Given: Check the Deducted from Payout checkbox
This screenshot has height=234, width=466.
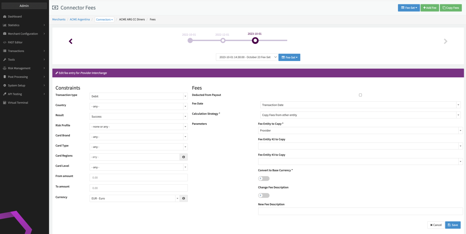Looking at the screenshot, I should point(360,95).
